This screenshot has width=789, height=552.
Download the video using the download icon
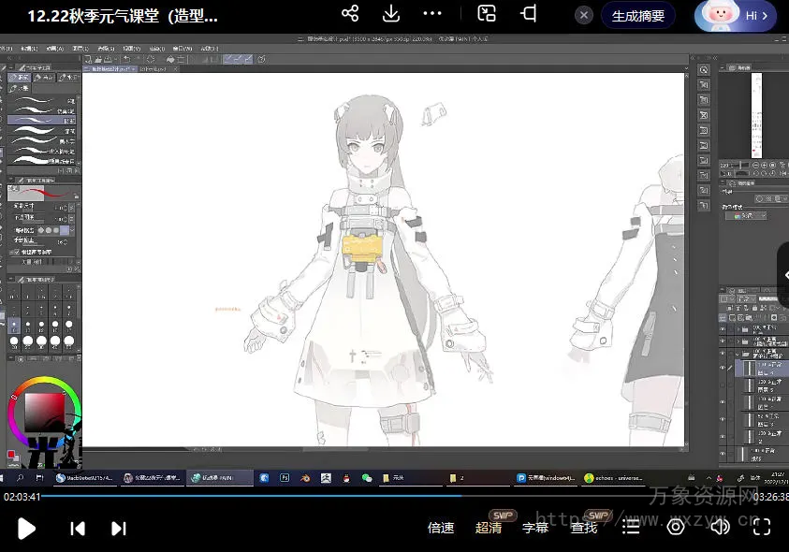391,14
